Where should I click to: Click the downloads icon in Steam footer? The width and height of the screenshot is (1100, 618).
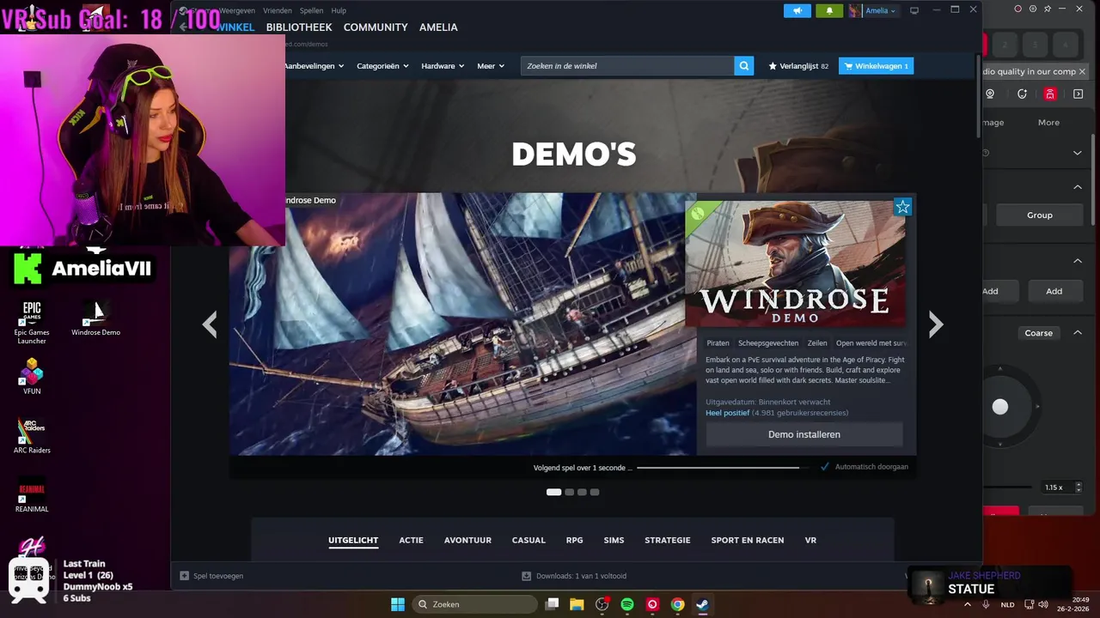(527, 576)
